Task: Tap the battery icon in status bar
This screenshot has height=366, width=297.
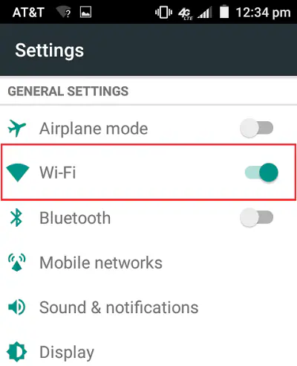Action: pos(224,12)
